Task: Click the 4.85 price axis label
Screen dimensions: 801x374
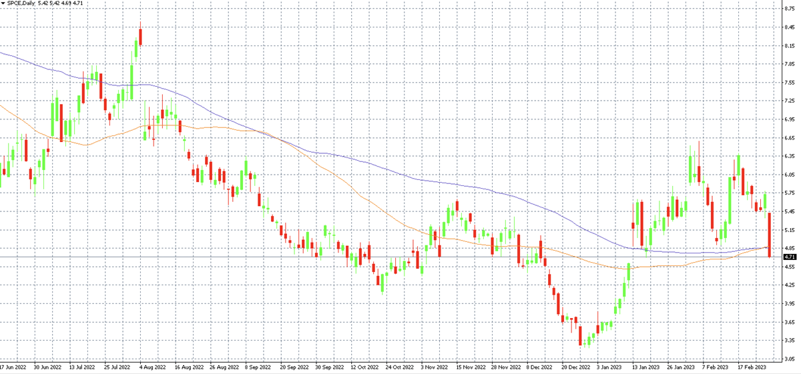Action: tap(790, 248)
